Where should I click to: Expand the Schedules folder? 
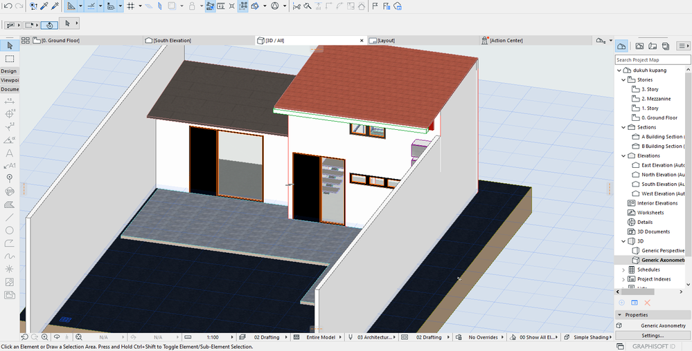(623, 269)
